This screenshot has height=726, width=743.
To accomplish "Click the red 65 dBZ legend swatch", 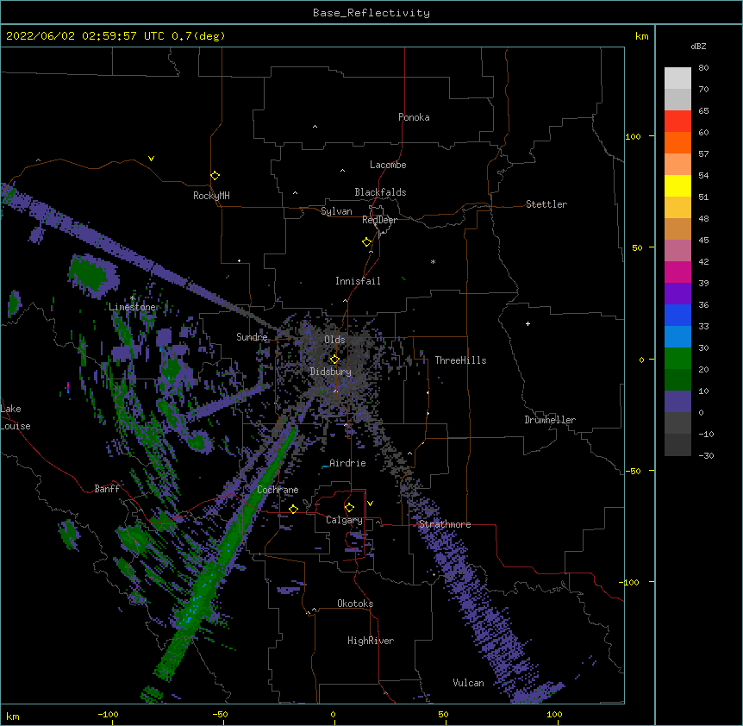I will pyautogui.click(x=677, y=121).
